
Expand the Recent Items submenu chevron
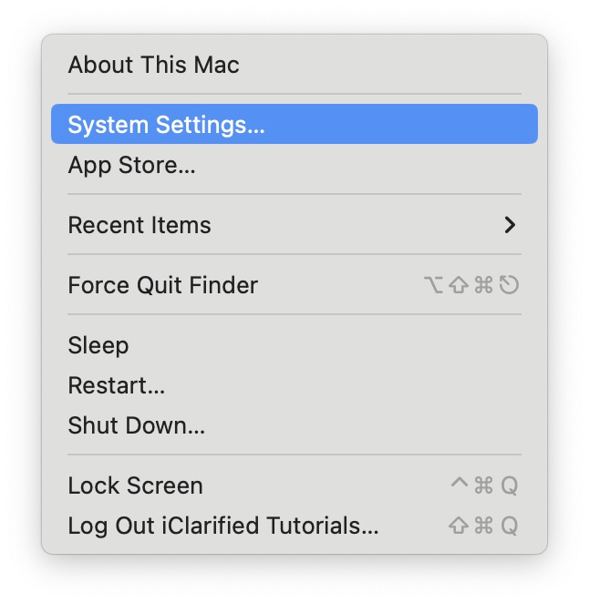click(x=510, y=225)
